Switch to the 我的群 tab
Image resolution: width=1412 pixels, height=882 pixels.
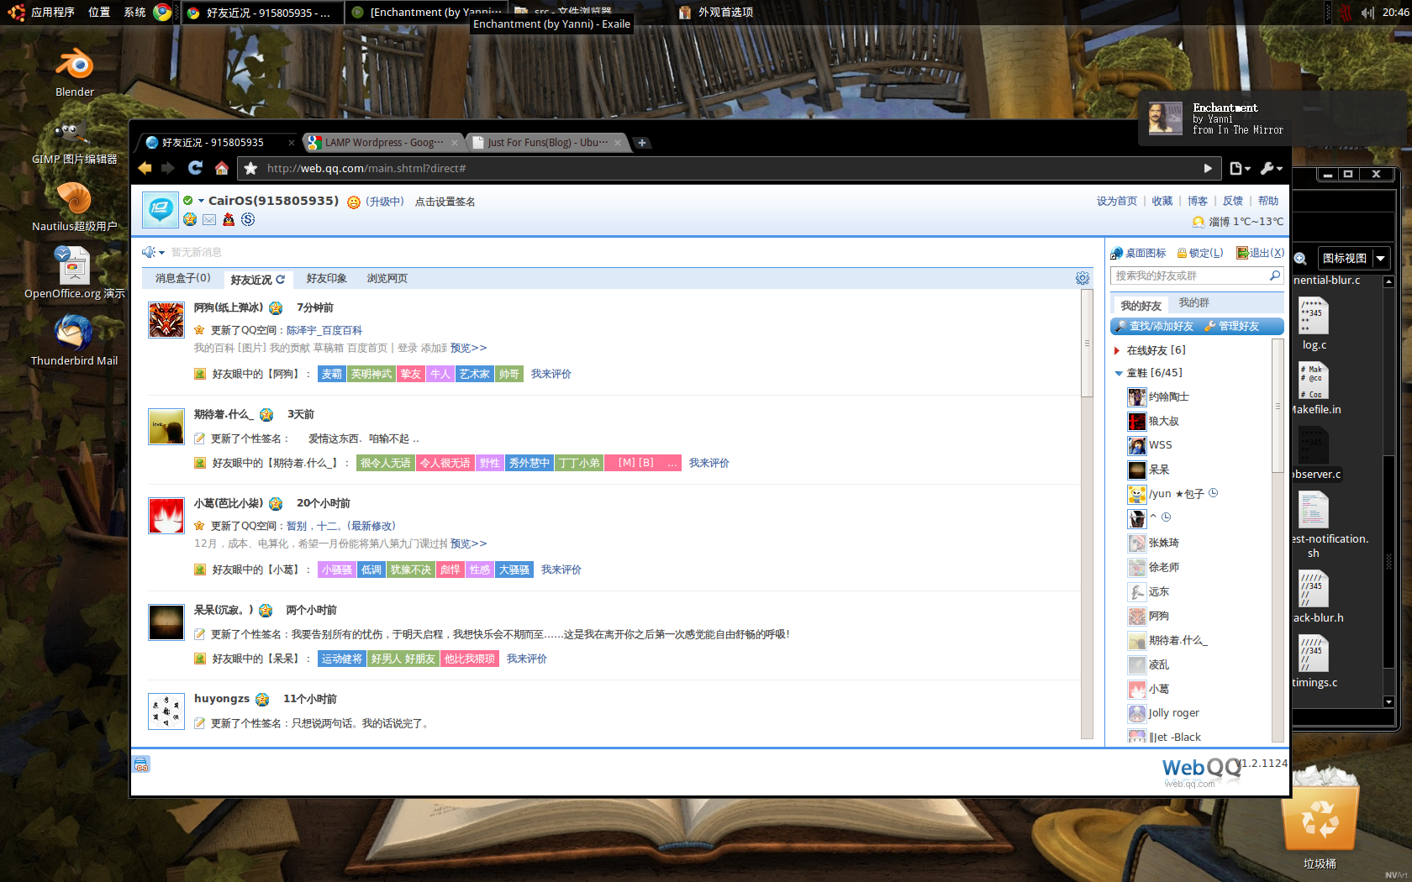click(x=1193, y=302)
